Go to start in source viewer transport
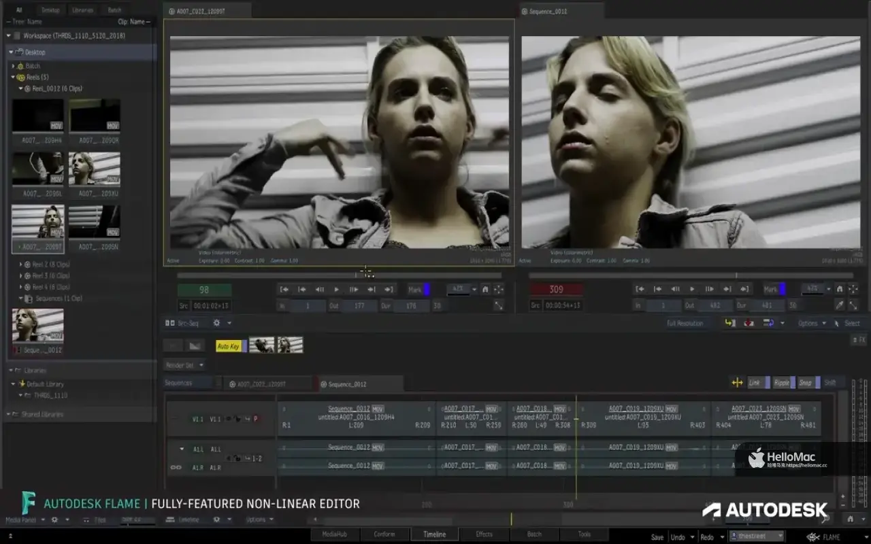The width and height of the screenshot is (871, 544). pyautogui.click(x=285, y=289)
